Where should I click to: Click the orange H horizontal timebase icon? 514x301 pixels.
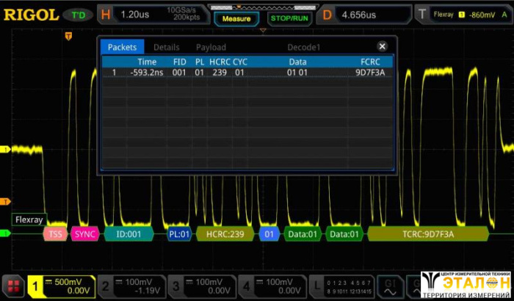[106, 15]
